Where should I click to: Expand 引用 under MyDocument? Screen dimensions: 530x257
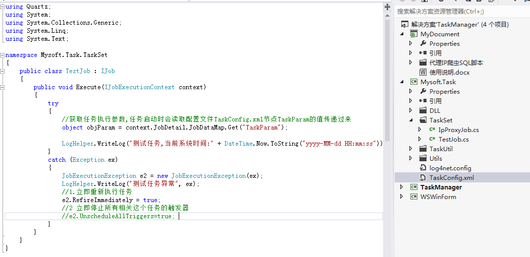click(411, 53)
